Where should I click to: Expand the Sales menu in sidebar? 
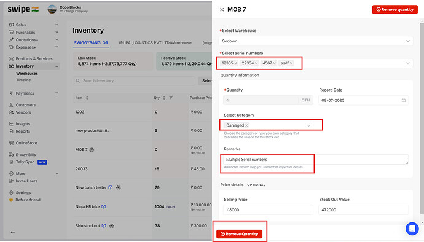[x=57, y=25]
